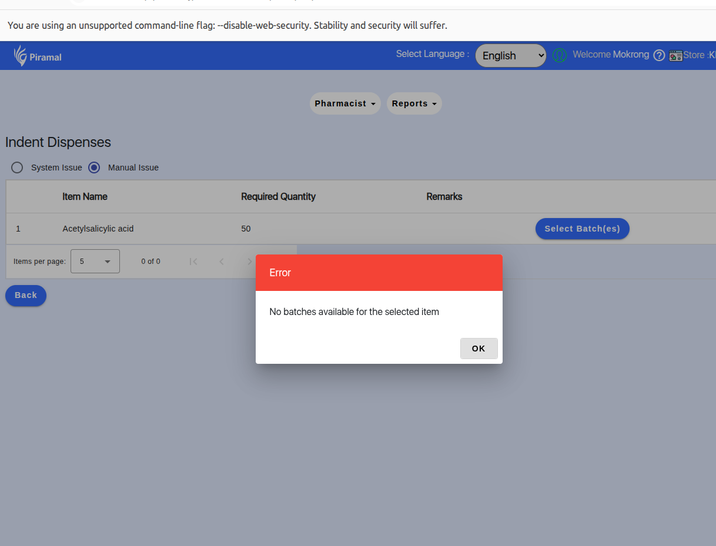
Task: Click the green user profile icon
Action: tap(560, 55)
